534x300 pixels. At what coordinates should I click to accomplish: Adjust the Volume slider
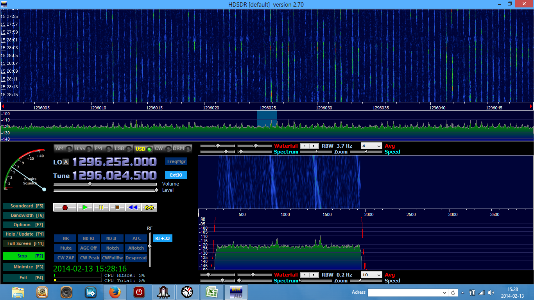click(x=106, y=184)
